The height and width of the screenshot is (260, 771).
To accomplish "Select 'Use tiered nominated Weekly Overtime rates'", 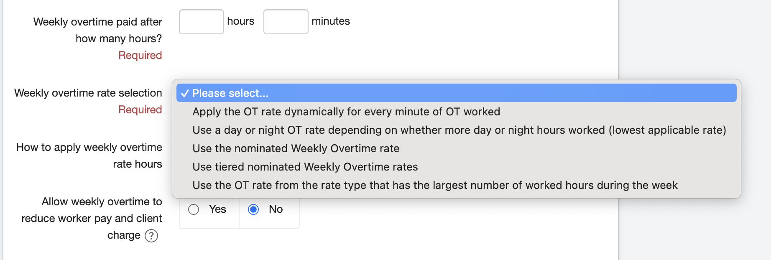I will click(305, 167).
